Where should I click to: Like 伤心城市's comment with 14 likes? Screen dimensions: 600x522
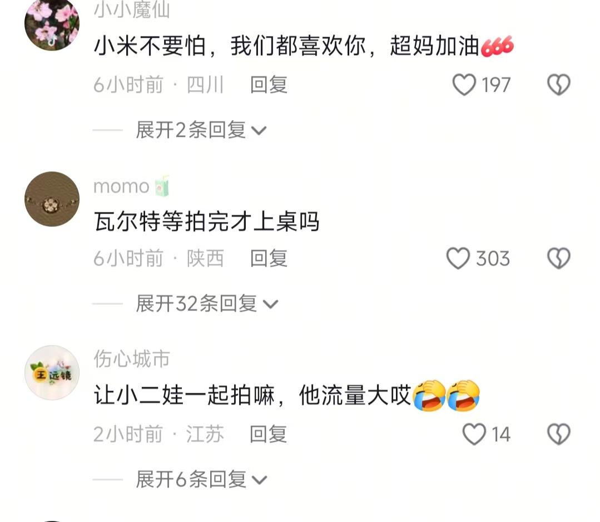[474, 434]
